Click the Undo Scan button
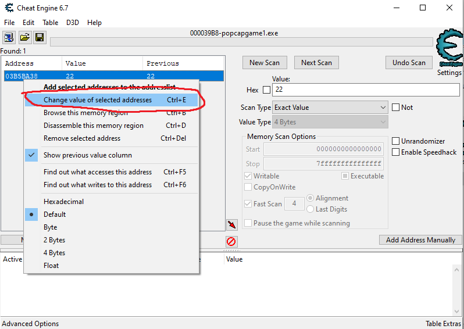 click(409, 63)
